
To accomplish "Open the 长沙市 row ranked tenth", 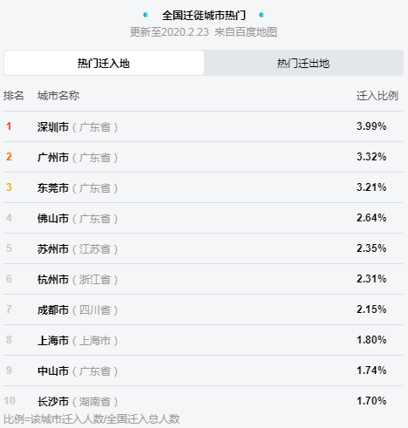I will pyautogui.click(x=203, y=401).
